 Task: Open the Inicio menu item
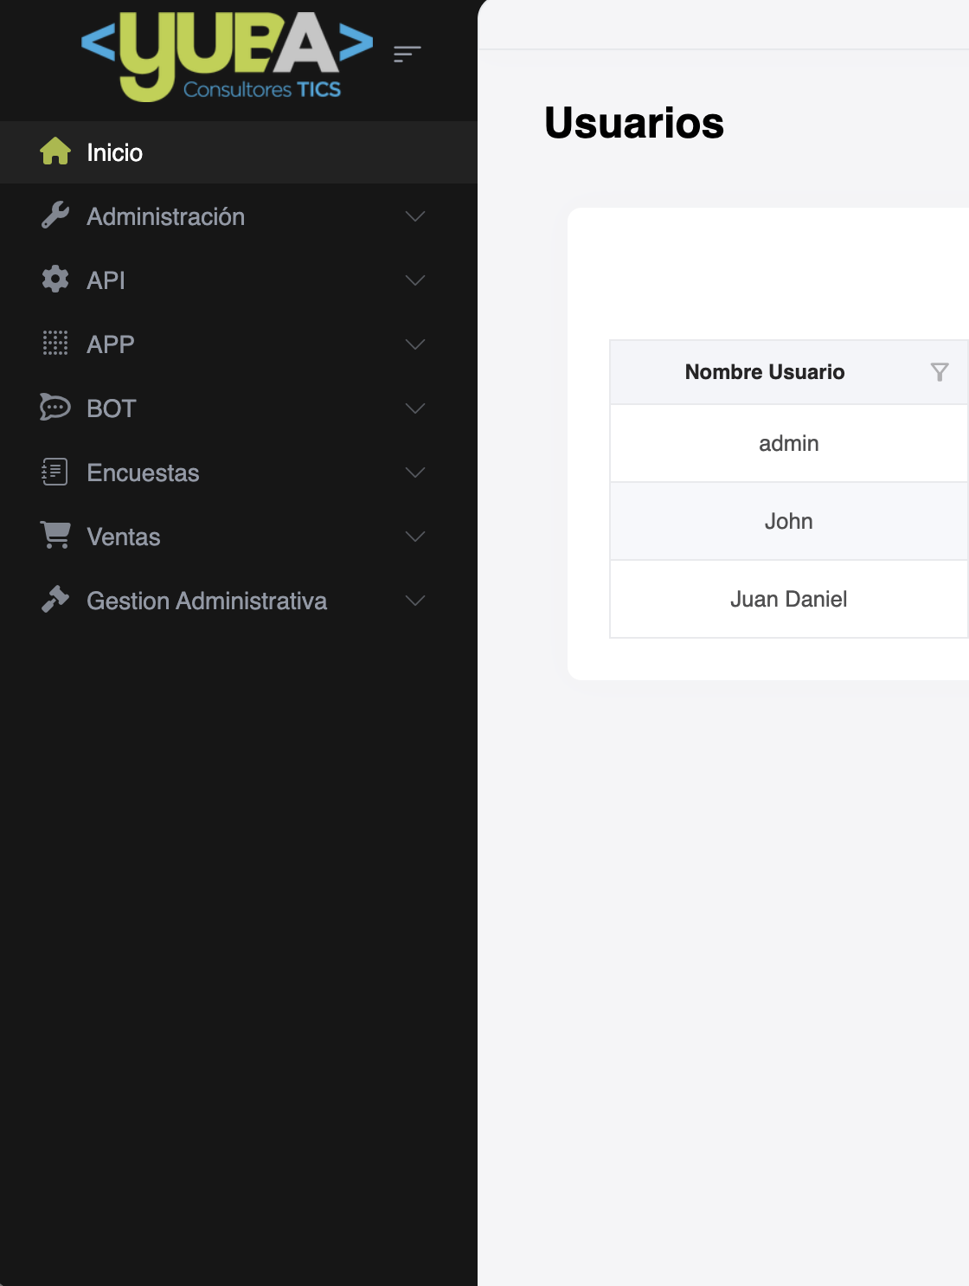tap(114, 152)
